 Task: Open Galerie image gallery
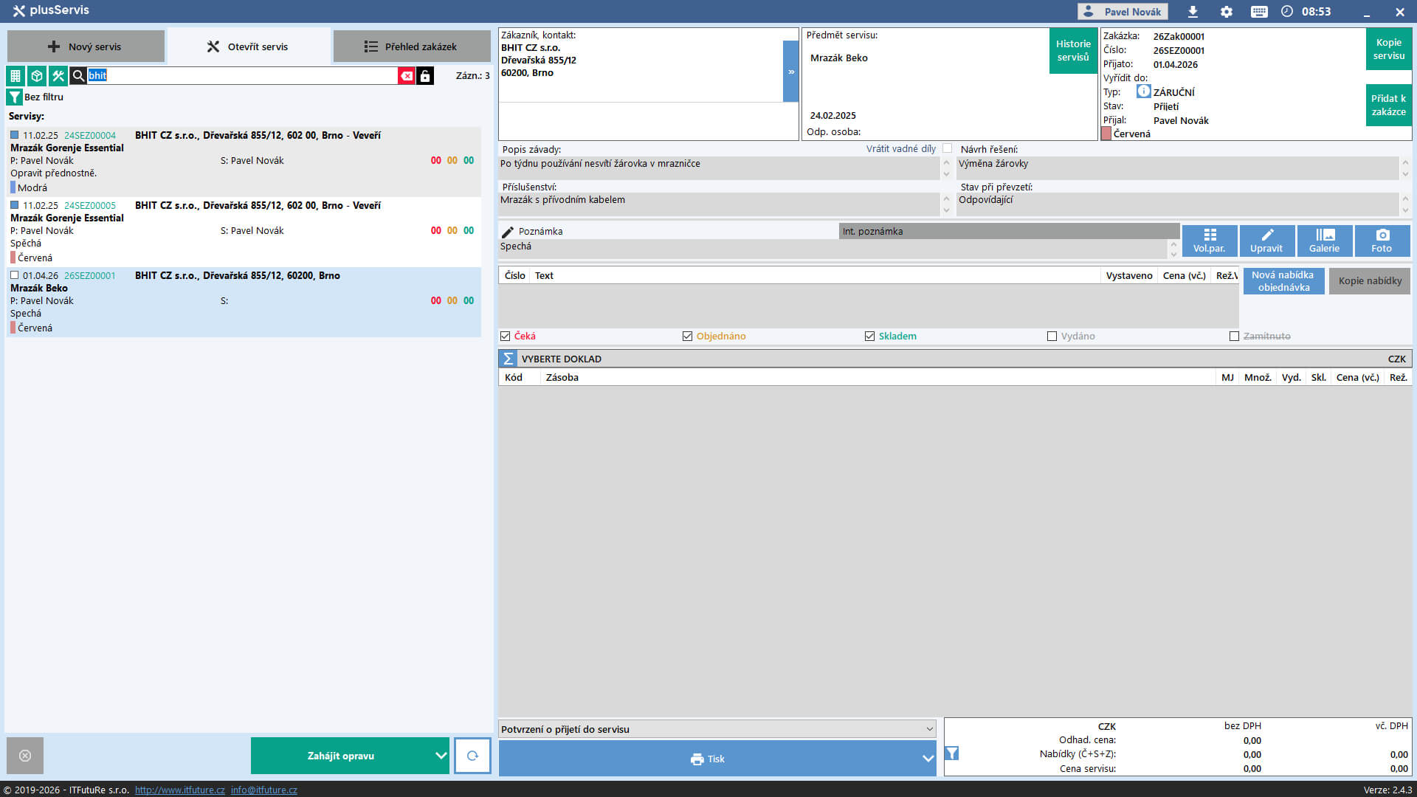pos(1324,241)
